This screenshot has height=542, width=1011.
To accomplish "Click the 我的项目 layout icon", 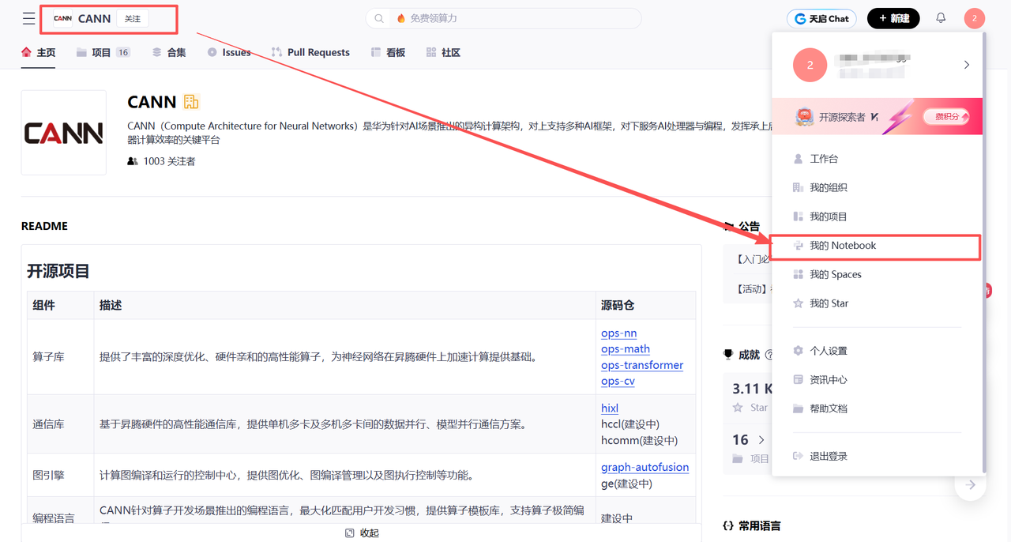I will [x=798, y=216].
